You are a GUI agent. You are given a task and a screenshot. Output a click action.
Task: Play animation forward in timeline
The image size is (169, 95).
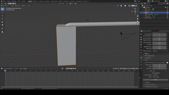72,69
